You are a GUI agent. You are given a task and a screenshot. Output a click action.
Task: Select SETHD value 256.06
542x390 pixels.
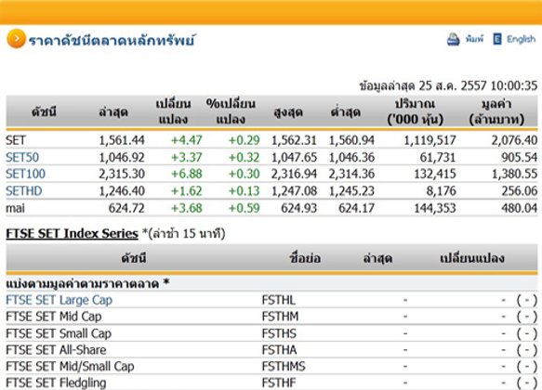(x=520, y=191)
